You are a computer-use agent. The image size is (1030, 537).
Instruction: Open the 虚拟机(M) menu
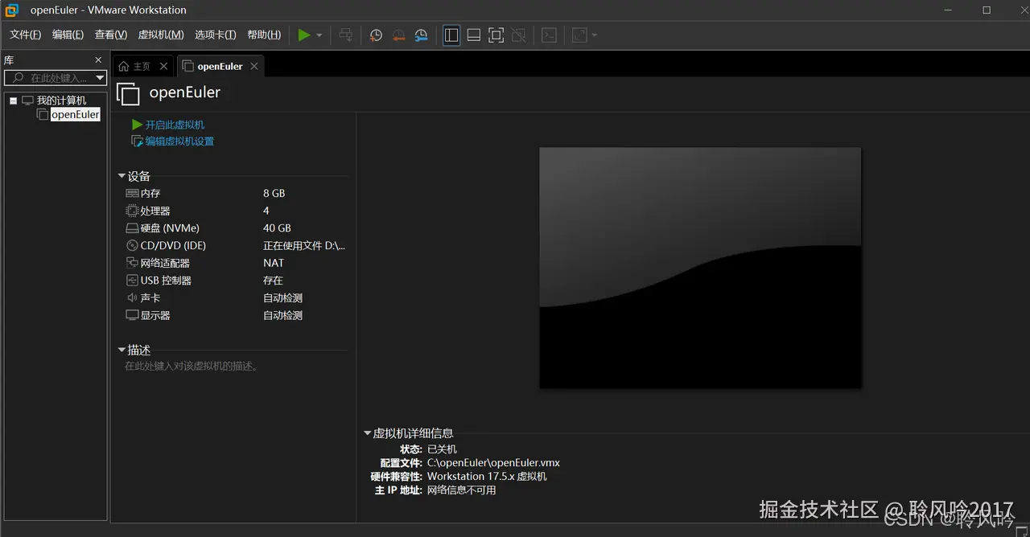pyautogui.click(x=161, y=35)
